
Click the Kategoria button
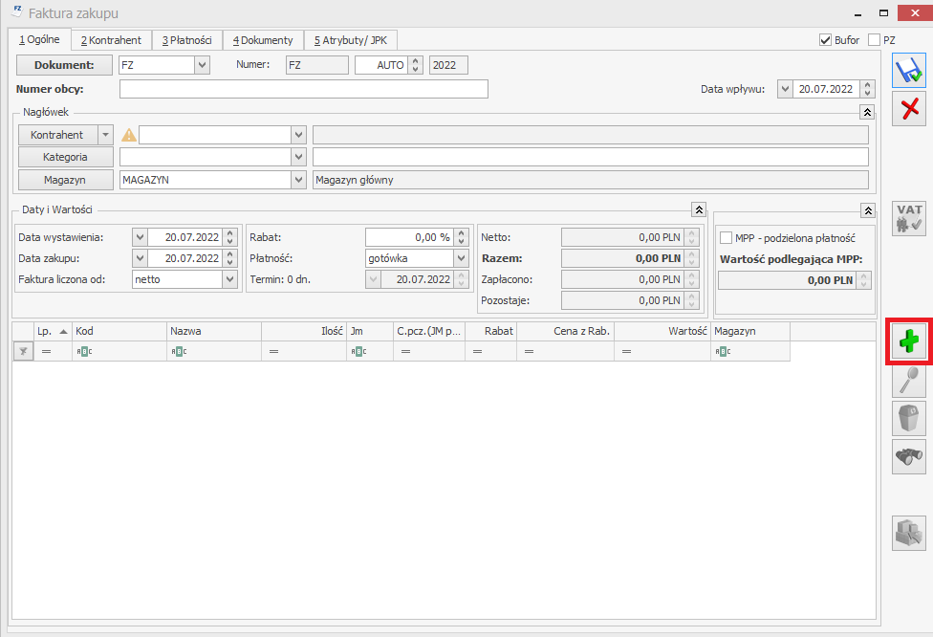(x=65, y=157)
